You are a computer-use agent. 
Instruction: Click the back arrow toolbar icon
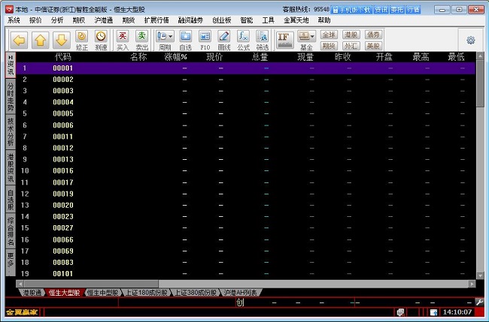pyautogui.click(x=20, y=40)
